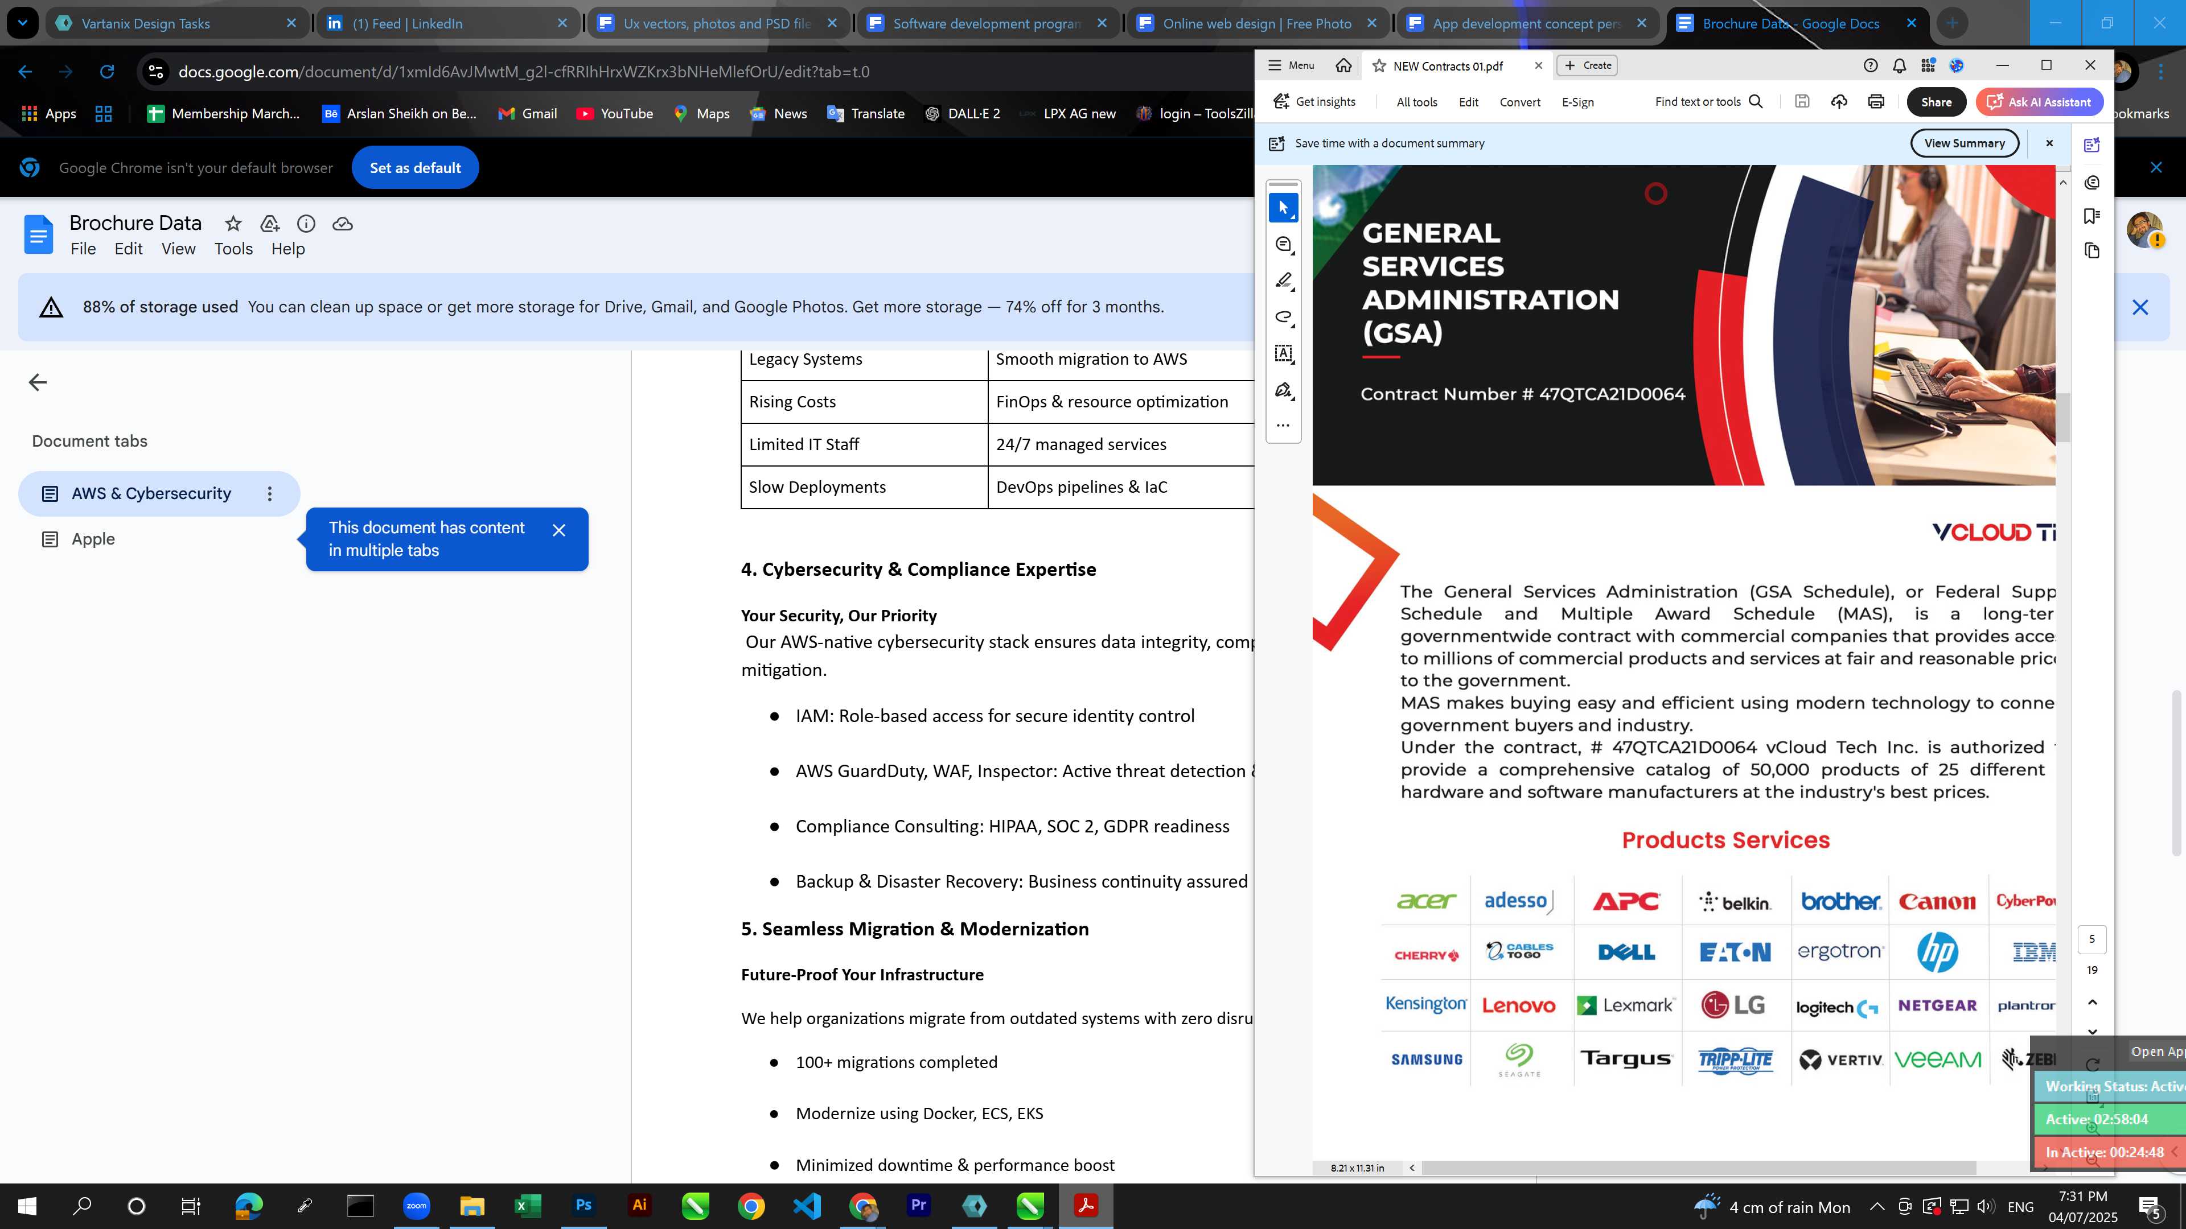Screen dimensions: 2186x1229
Task: Open Google Docs Tools menu
Action: pos(233,249)
